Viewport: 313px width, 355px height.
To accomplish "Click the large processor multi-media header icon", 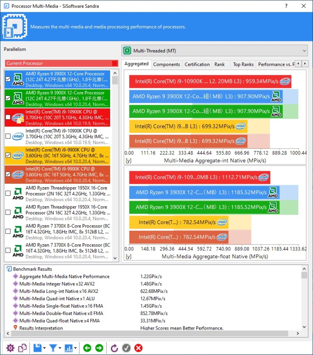I will coord(15,26).
